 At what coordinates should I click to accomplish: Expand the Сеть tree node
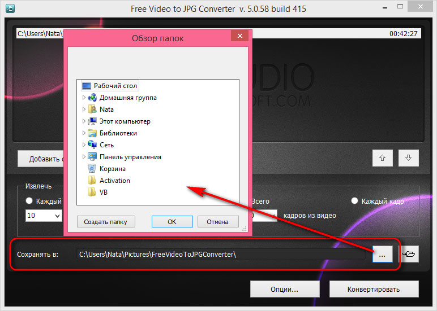pyautogui.click(x=84, y=145)
